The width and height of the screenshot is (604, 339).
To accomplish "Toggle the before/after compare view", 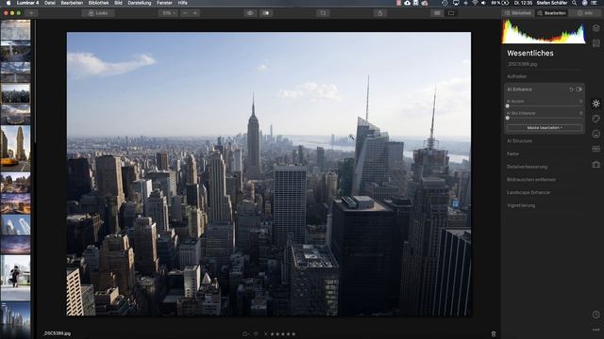I will click(x=266, y=13).
